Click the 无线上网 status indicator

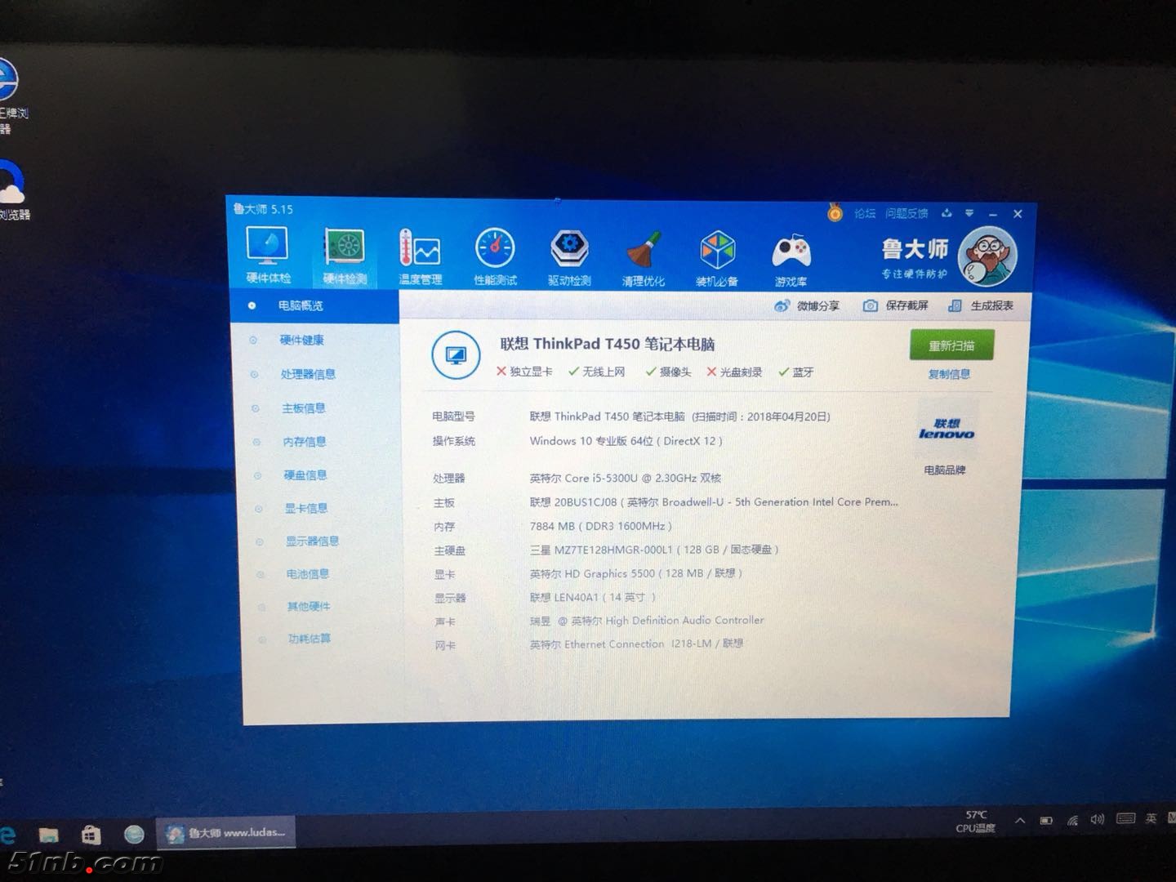click(597, 372)
